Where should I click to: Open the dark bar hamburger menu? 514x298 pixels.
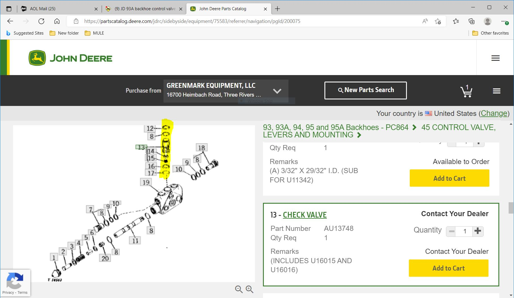click(496, 91)
